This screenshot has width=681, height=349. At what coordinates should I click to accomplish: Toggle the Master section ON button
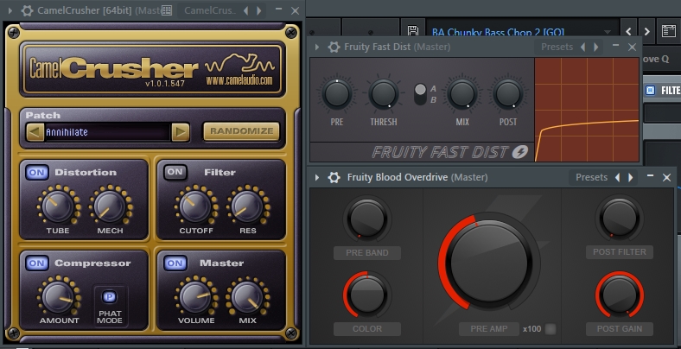coord(175,263)
